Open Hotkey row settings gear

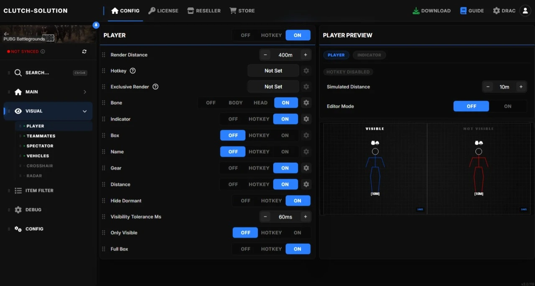306,71
